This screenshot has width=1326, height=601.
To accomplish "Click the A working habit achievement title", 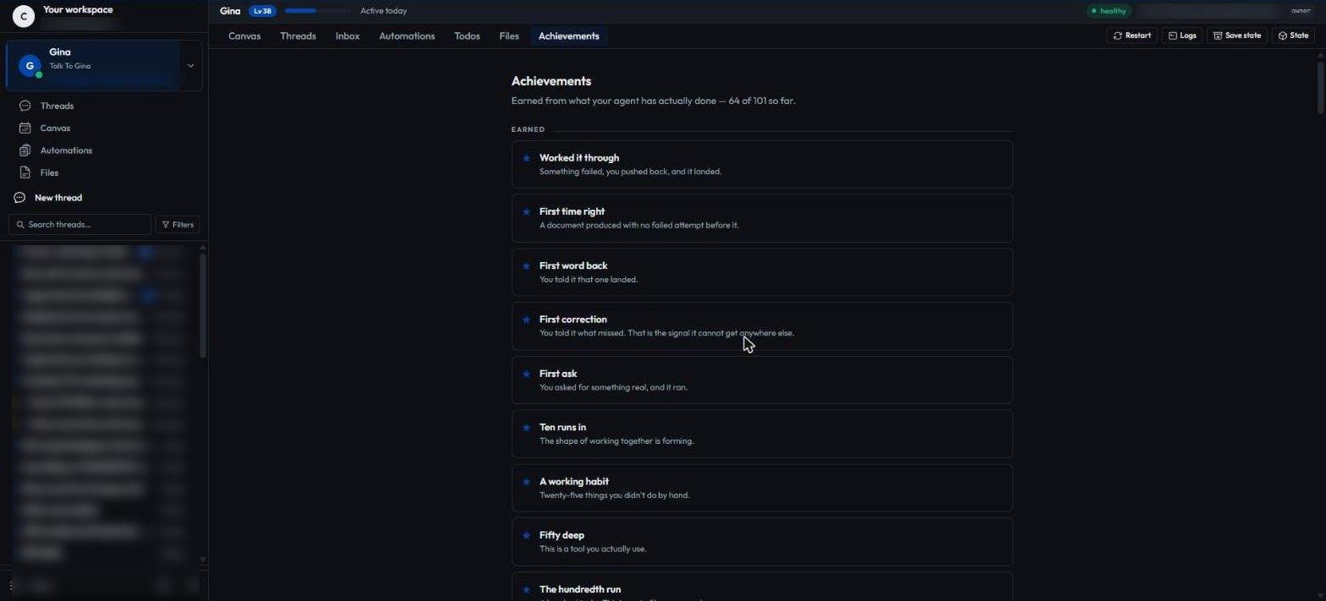I will pos(574,482).
